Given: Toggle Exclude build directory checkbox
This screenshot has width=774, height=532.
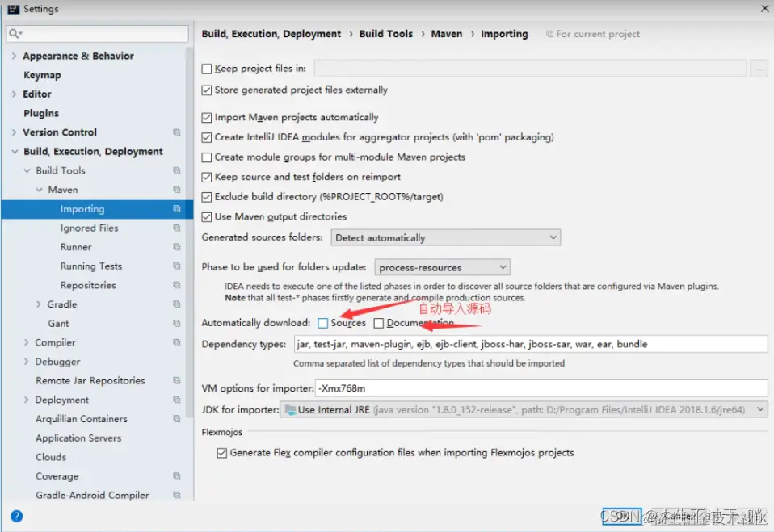Looking at the screenshot, I should (207, 197).
